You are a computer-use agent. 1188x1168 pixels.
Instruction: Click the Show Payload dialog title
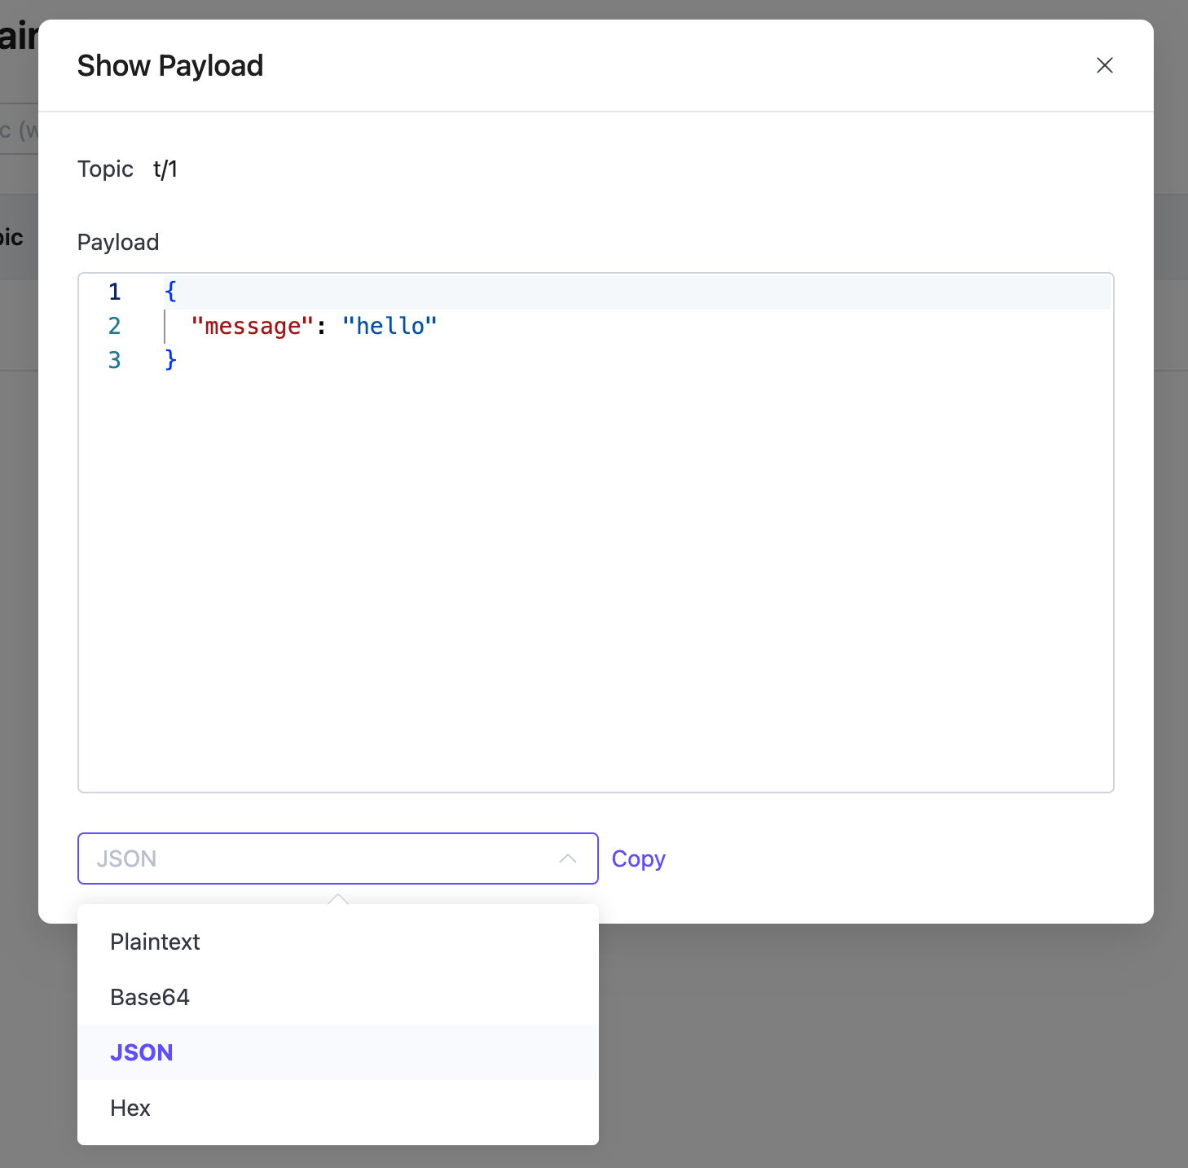pos(170,65)
